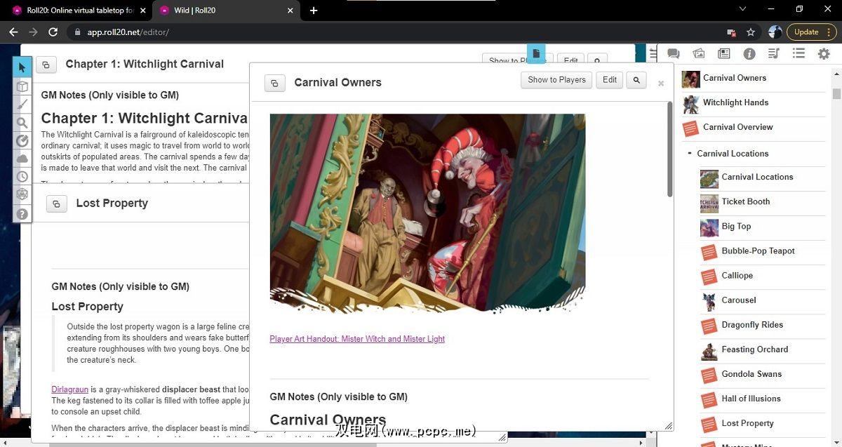Open Player Art Handout Mister Witch link

click(357, 339)
